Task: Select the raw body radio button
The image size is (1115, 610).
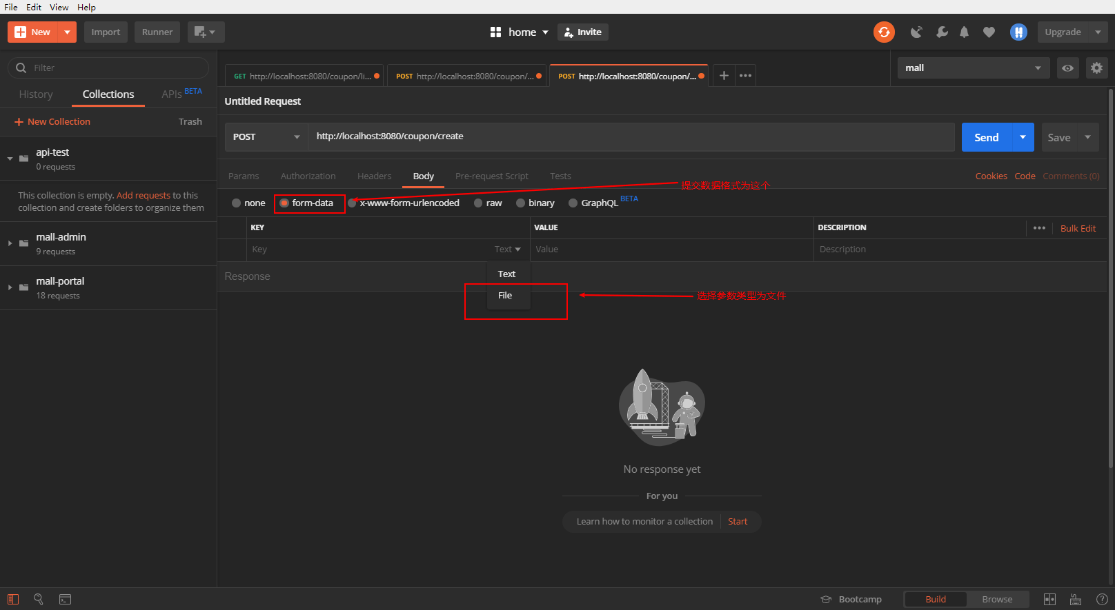Action: click(x=478, y=203)
